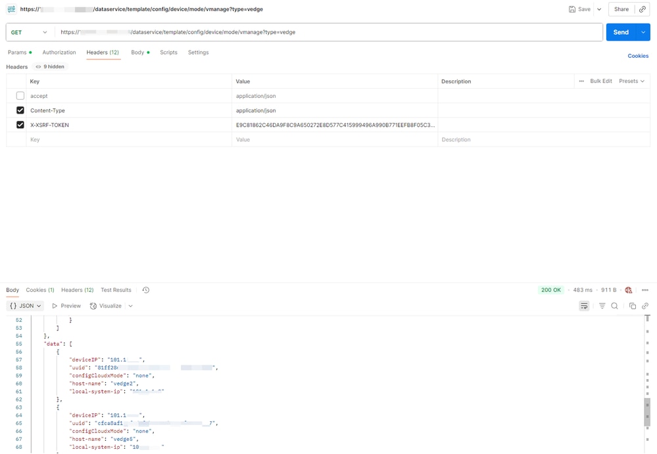The width and height of the screenshot is (657, 454).
Task: Click the copy response icon
Action: click(633, 306)
